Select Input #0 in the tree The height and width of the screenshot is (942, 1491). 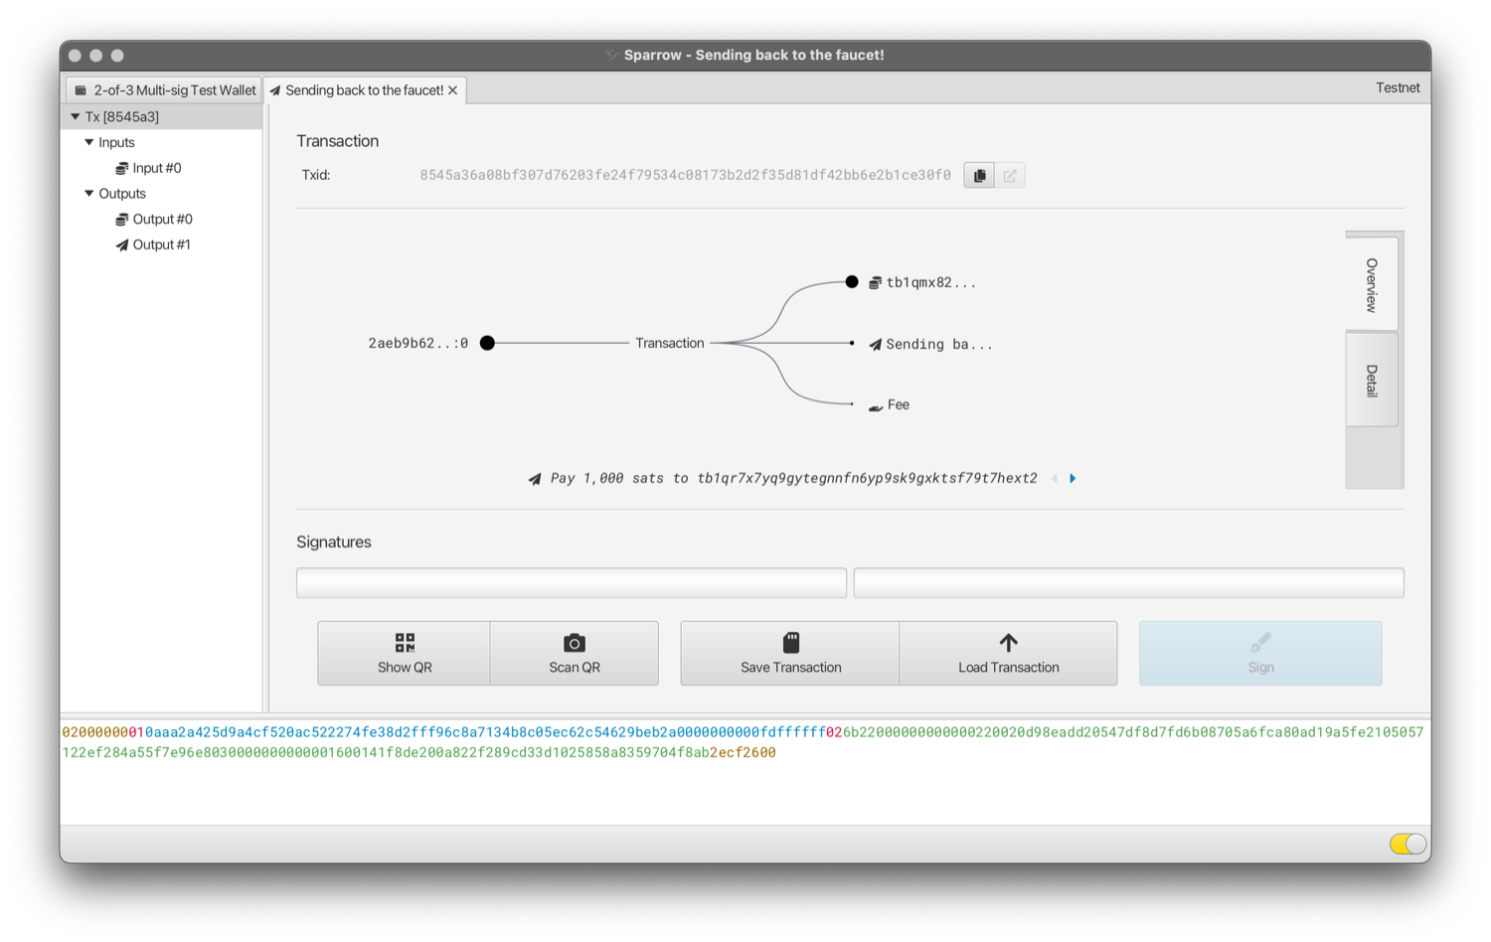pos(157,168)
